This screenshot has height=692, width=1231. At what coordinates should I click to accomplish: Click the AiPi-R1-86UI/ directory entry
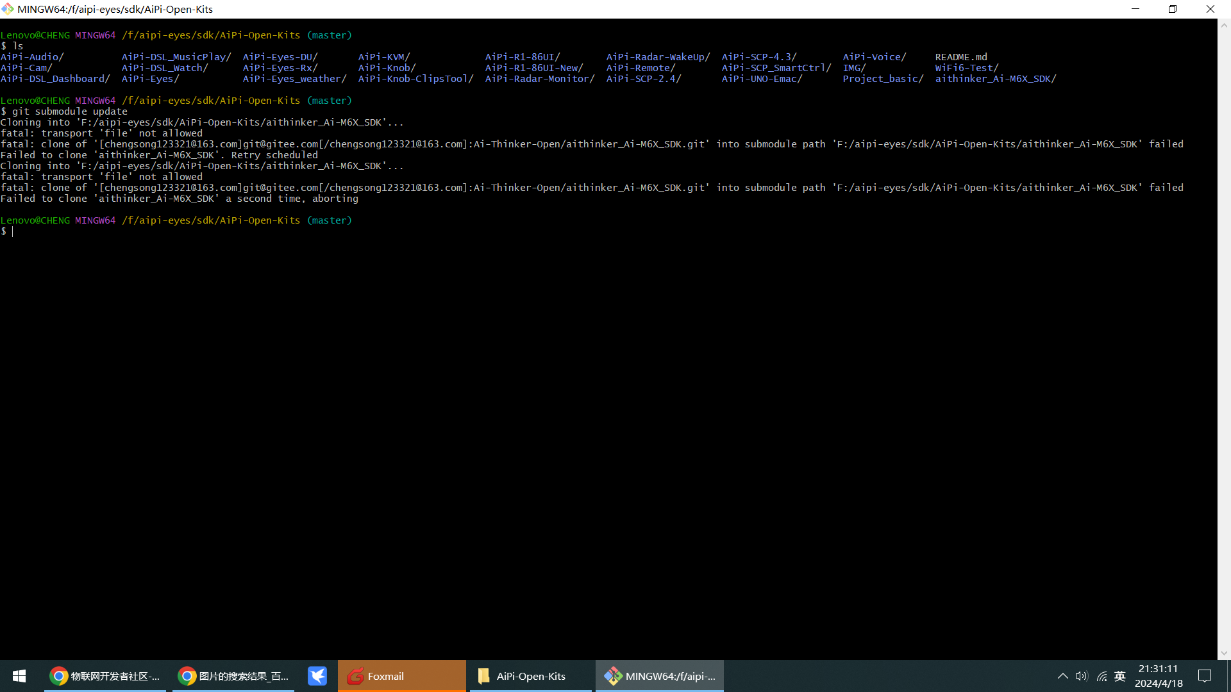click(x=523, y=57)
